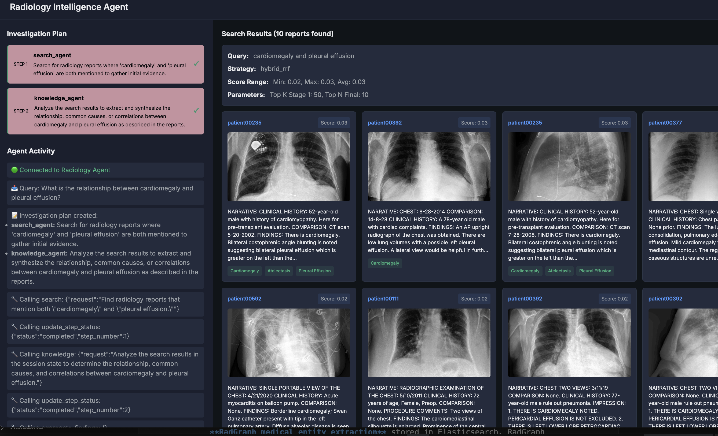Image resolution: width=718 pixels, height=436 pixels.
Task: Click Score 0.02 badge on patient00592 card
Action: click(334, 299)
